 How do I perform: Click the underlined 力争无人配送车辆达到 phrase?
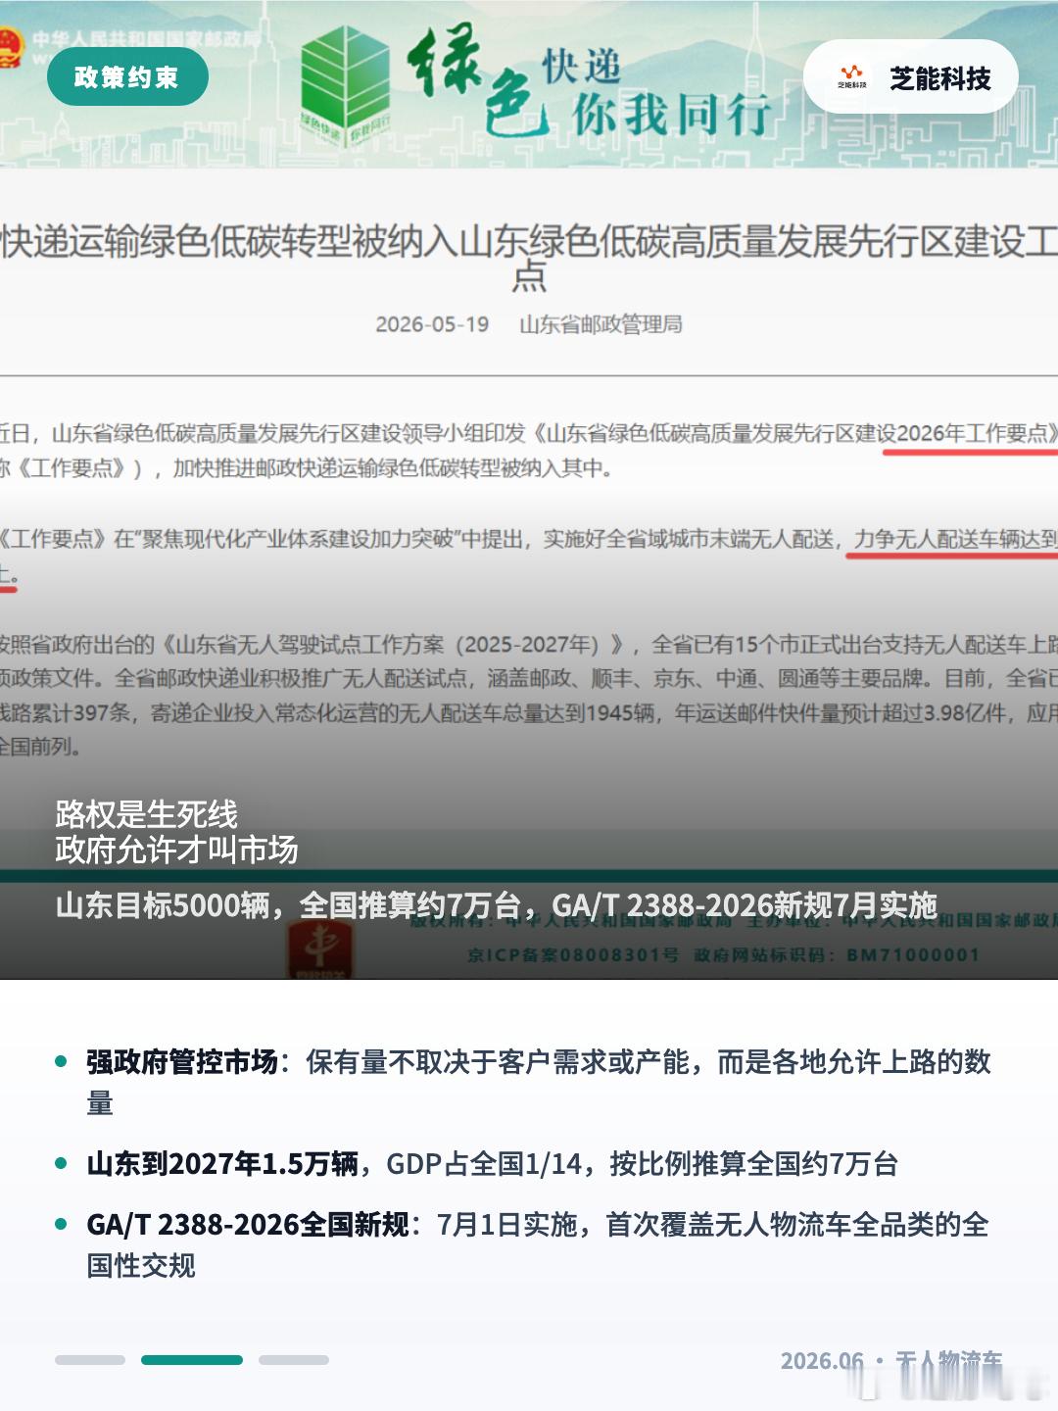(x=955, y=538)
